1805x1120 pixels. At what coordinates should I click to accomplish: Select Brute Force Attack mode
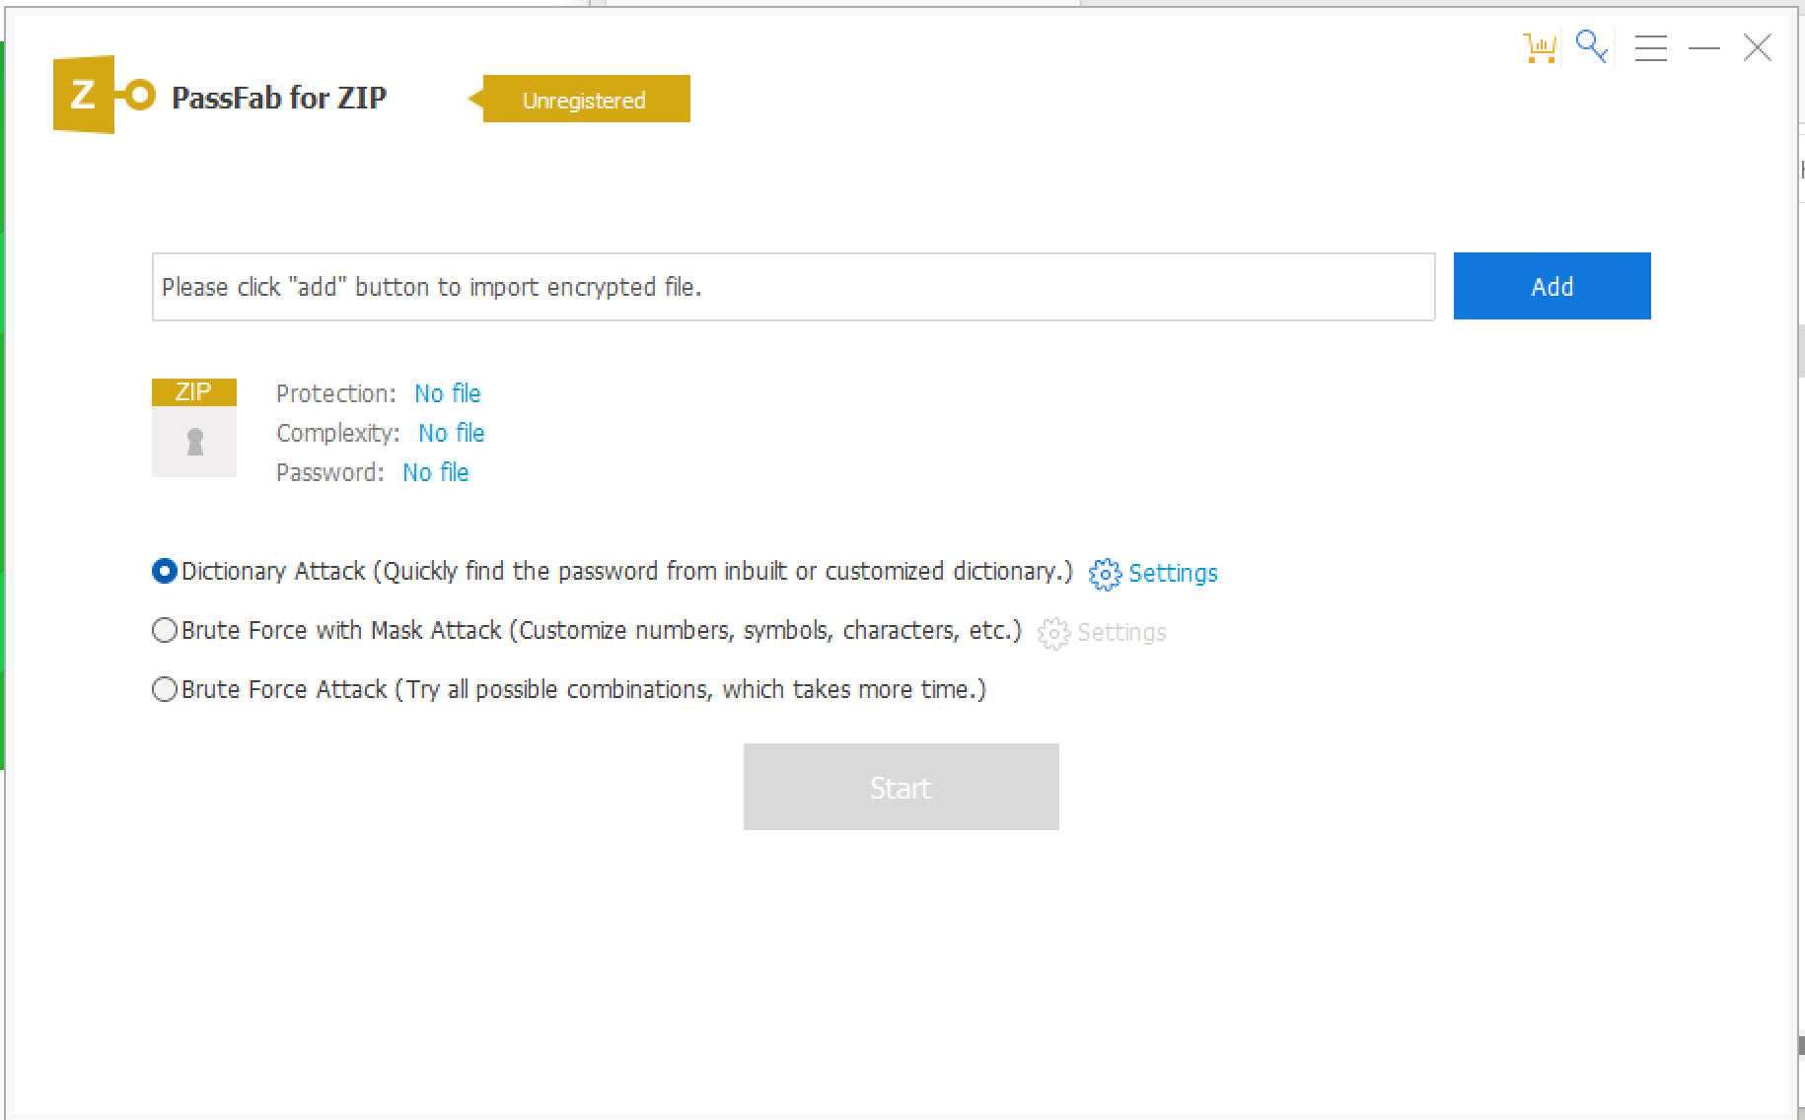pyautogui.click(x=164, y=689)
